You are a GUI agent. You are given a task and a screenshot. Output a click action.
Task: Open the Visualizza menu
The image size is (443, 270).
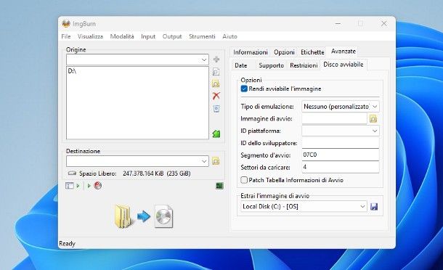90,36
